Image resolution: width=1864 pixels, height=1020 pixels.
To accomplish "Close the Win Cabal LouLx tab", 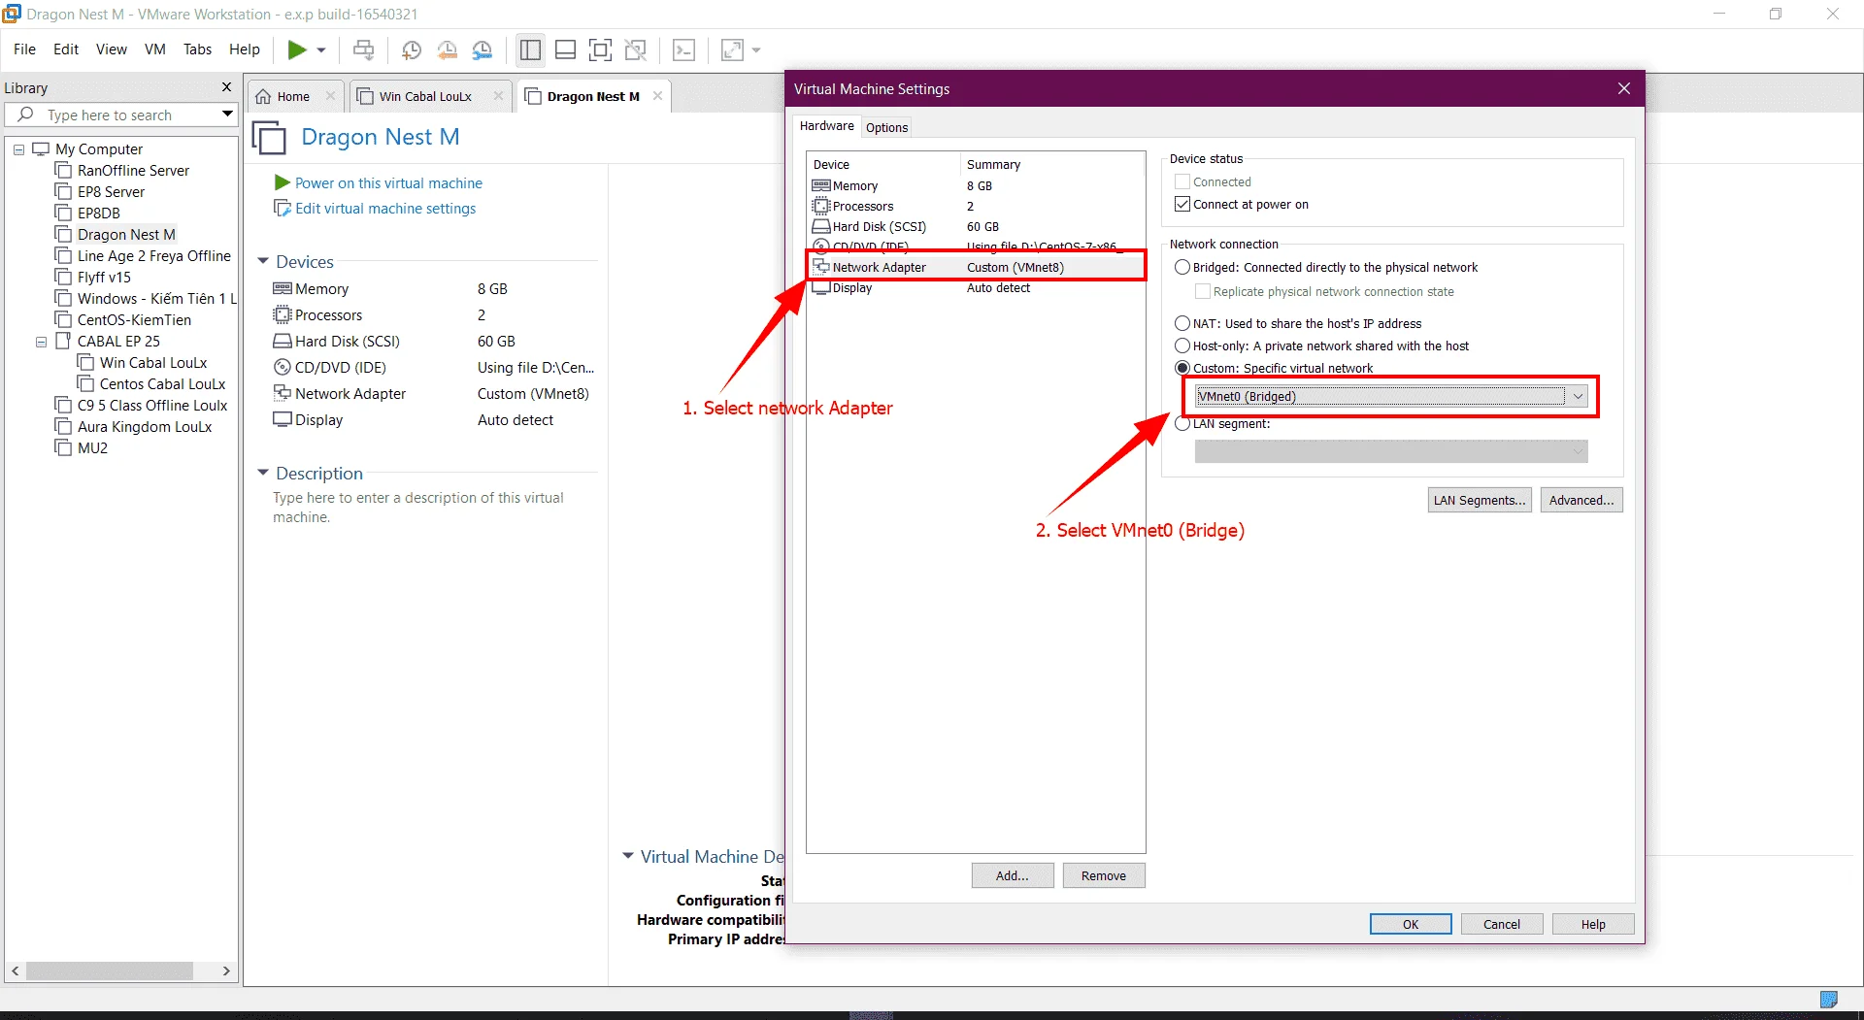I will point(498,96).
